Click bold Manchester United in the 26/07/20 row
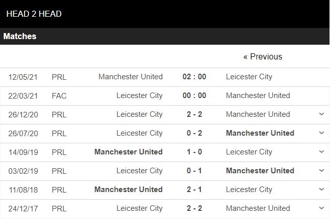This screenshot has height=220, width=330. click(260, 133)
